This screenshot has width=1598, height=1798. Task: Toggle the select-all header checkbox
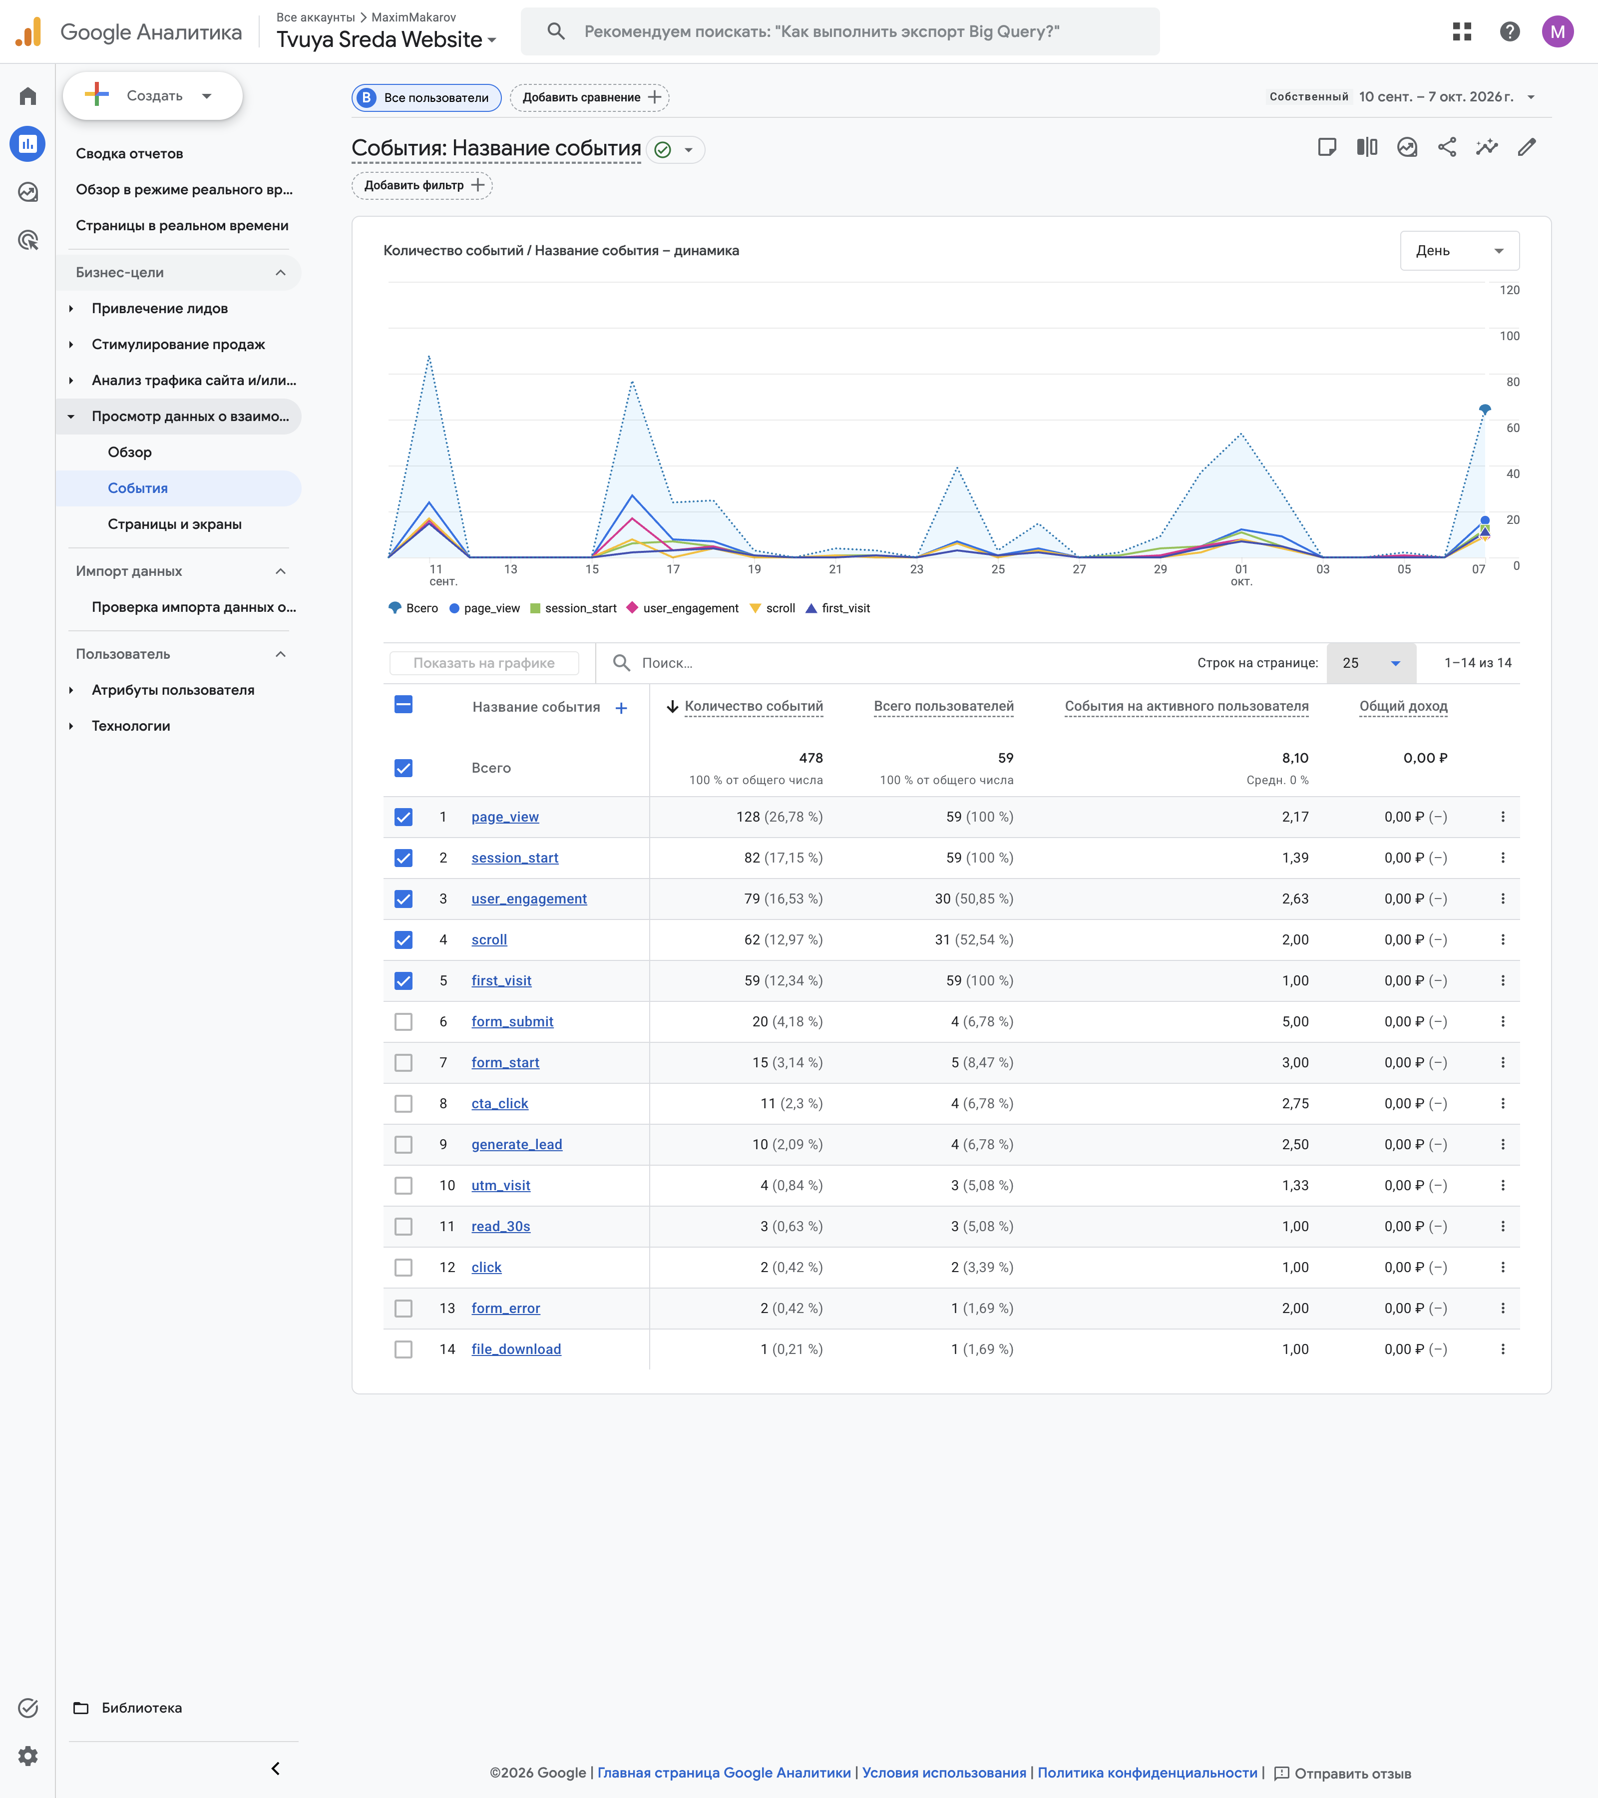[x=403, y=705]
